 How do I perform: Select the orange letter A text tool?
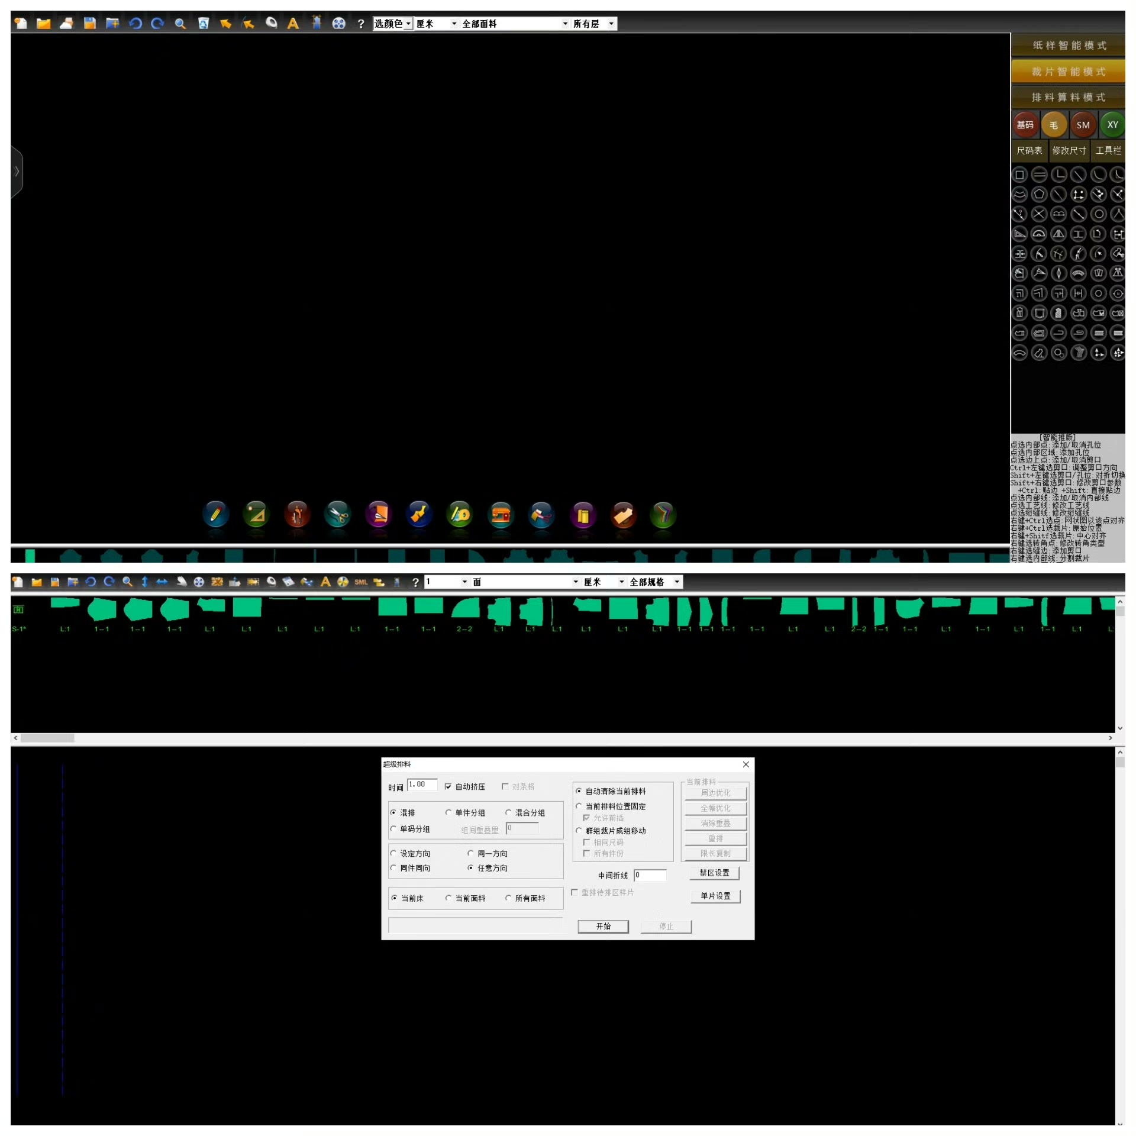pyautogui.click(x=293, y=24)
